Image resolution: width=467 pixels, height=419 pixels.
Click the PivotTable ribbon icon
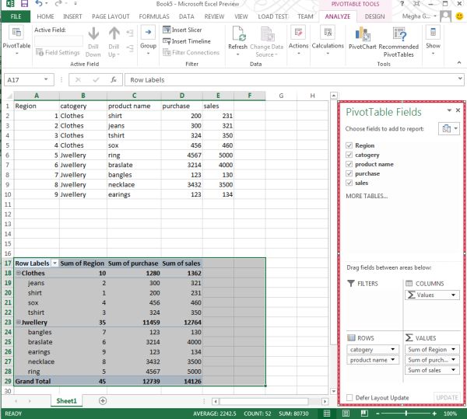16,33
